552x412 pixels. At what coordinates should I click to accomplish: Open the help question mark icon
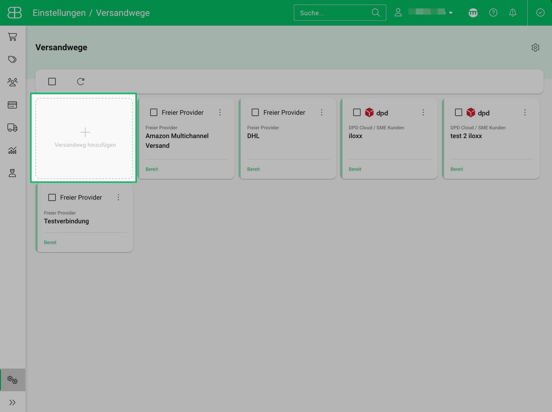coord(493,13)
